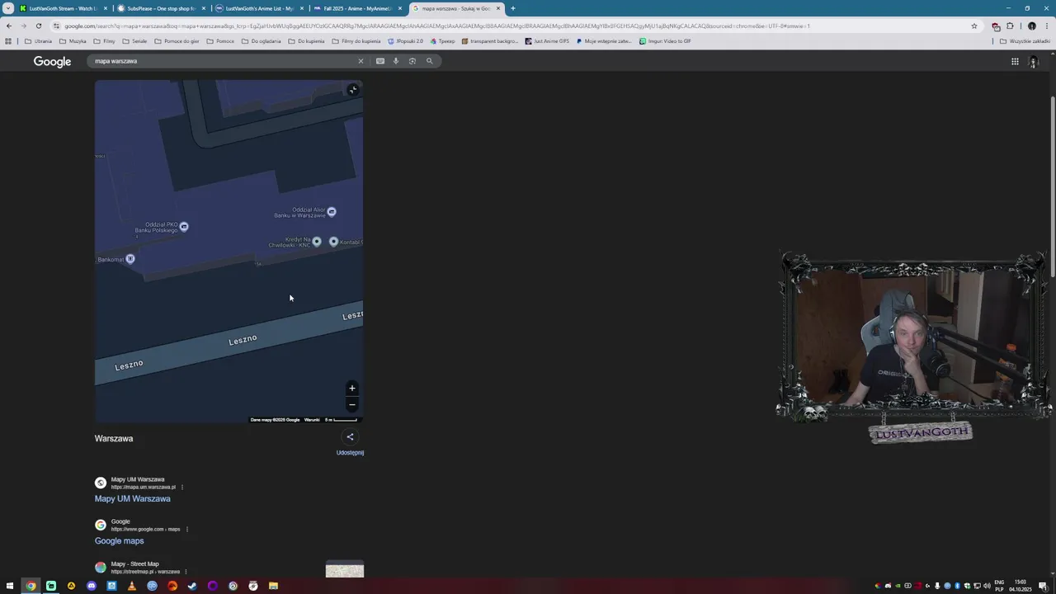
Task: Open the Google apps grid
Action: coord(1015,61)
